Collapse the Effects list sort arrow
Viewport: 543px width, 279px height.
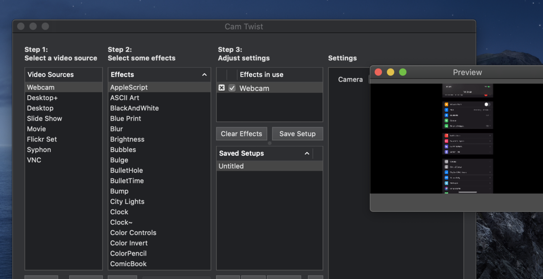pyautogui.click(x=204, y=74)
